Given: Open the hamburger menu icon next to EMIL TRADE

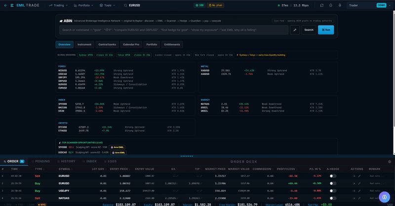Looking at the screenshot, I should coord(12,5).
